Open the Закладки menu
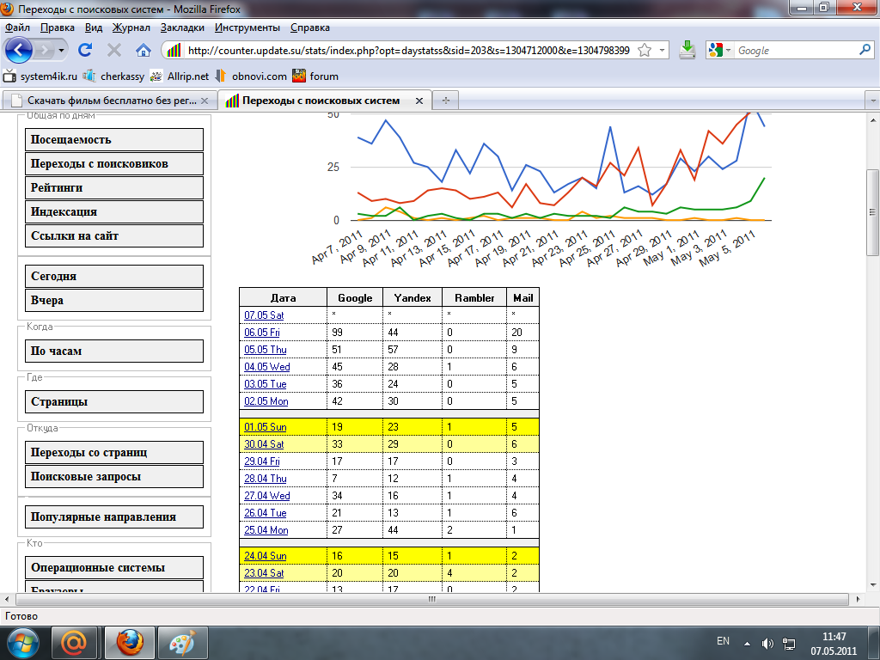This screenshot has height=660, width=880. pos(182,27)
